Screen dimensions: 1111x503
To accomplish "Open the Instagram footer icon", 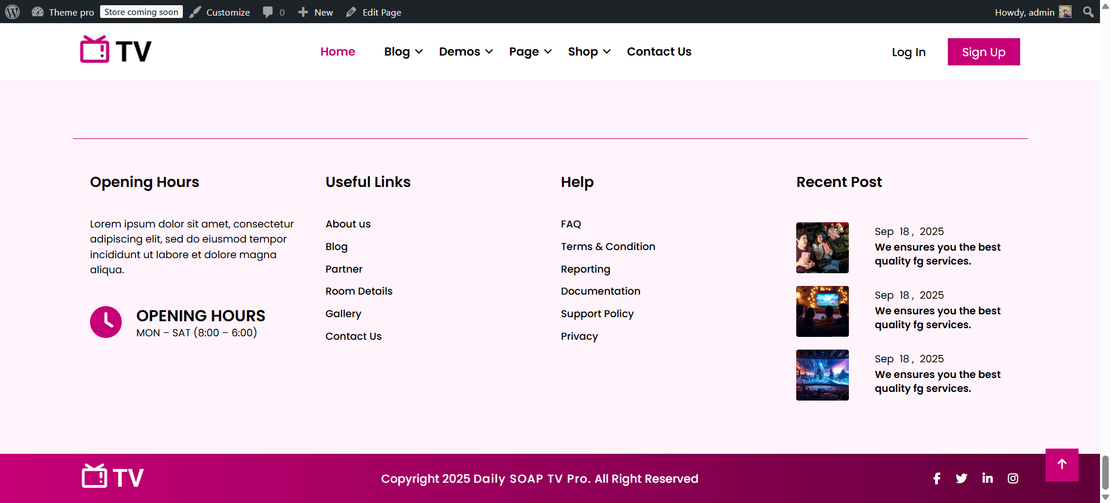I will [1013, 478].
